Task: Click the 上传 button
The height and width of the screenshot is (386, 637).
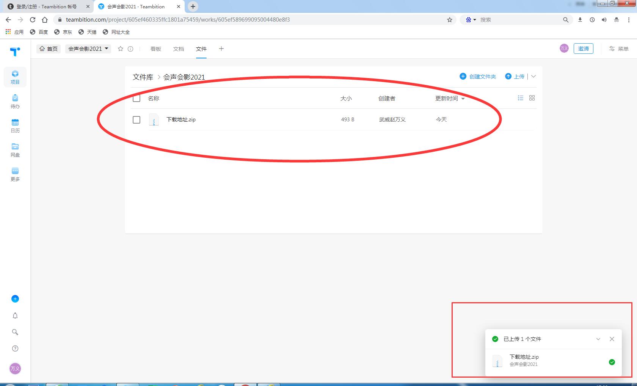Action: click(515, 76)
